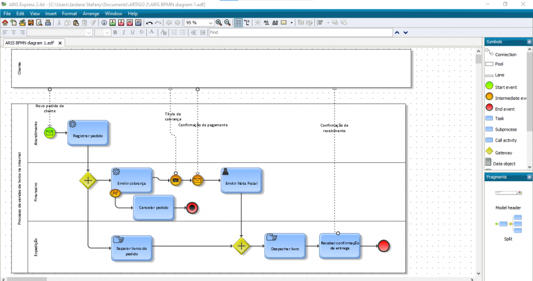Choose the Data object symbol
This screenshot has width=533, height=281.
[x=489, y=163]
